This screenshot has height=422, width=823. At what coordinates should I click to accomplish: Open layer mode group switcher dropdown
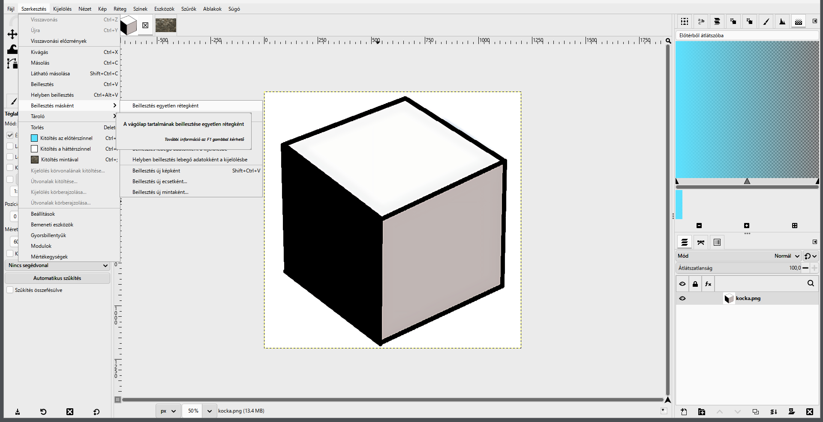click(x=811, y=256)
